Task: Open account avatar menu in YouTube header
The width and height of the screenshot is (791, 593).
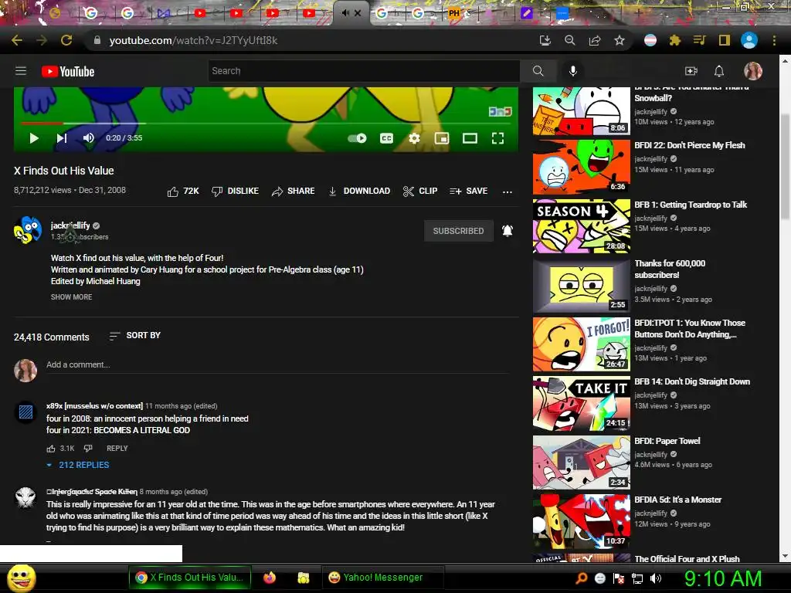Action: [752, 71]
